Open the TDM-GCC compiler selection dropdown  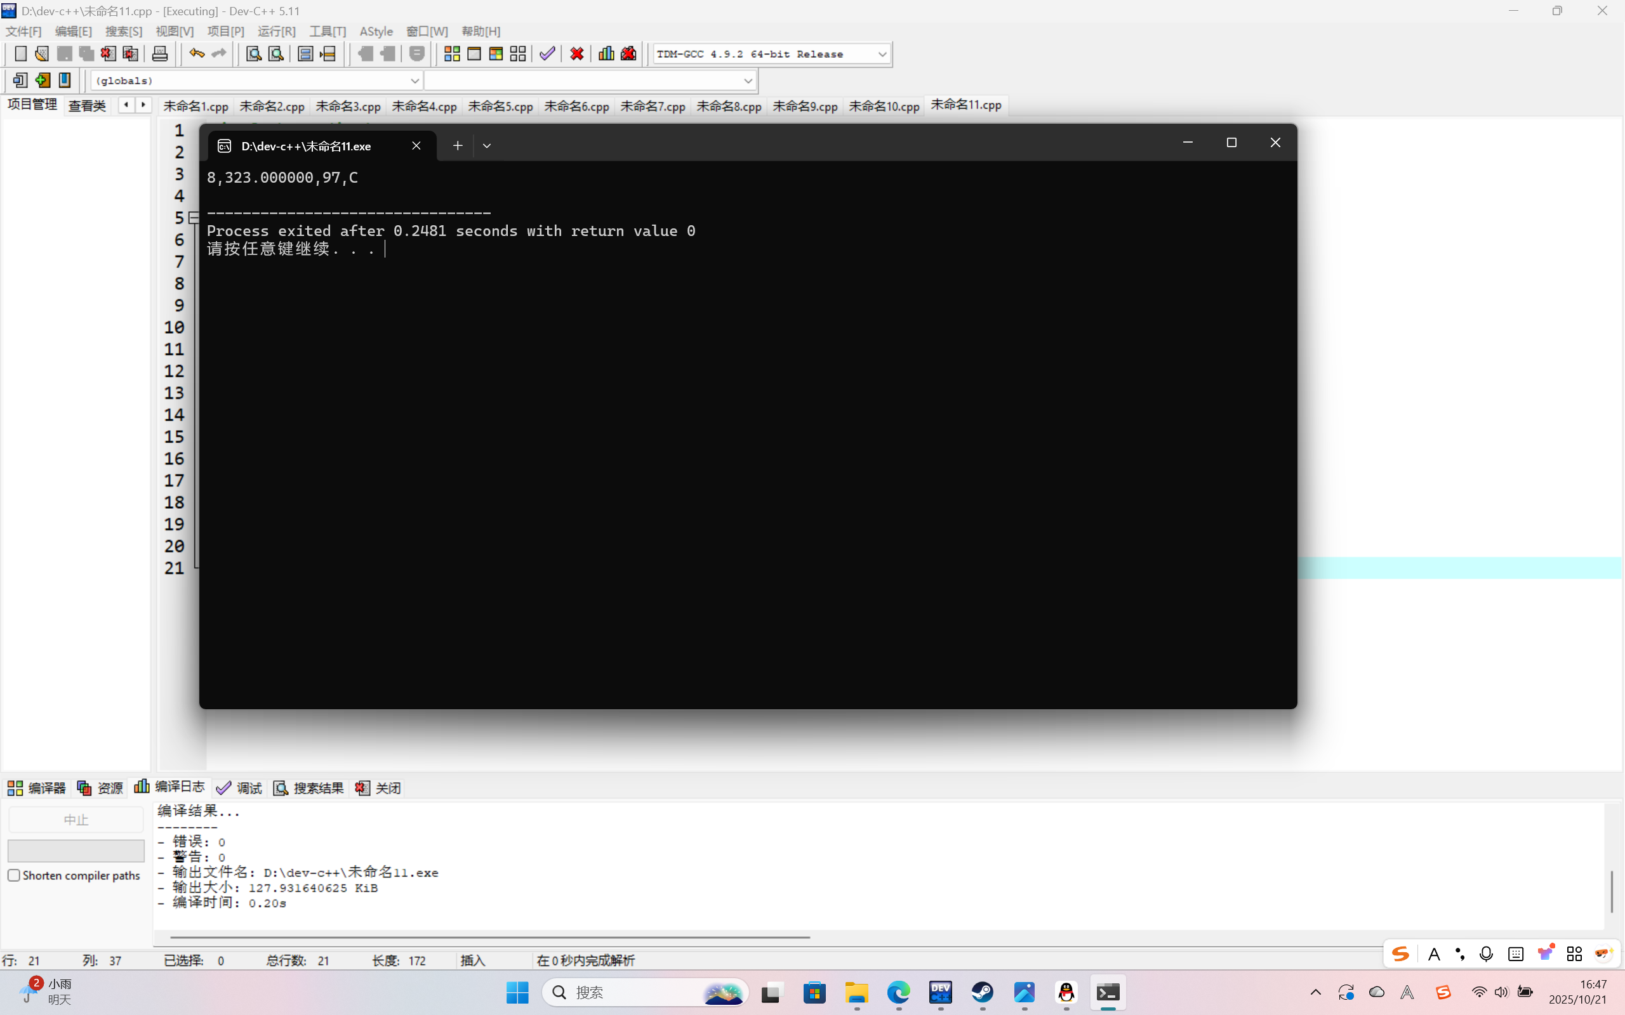coord(882,55)
